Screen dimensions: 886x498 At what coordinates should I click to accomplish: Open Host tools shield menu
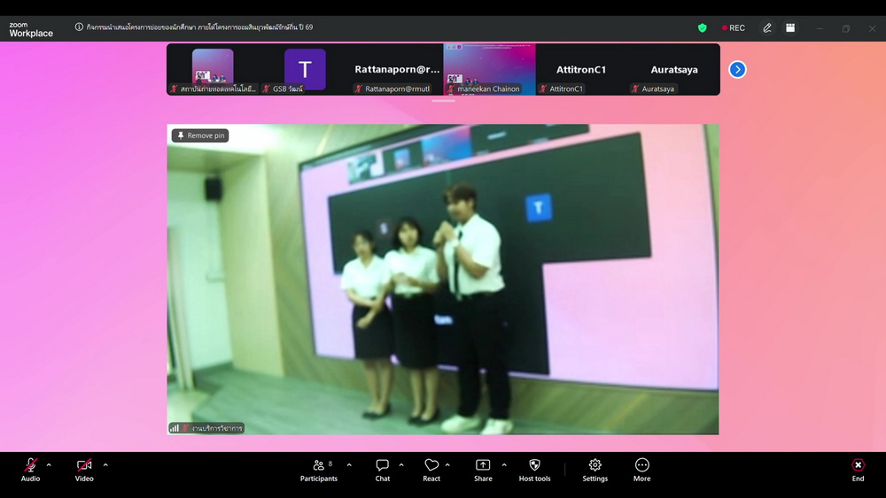[x=534, y=469]
